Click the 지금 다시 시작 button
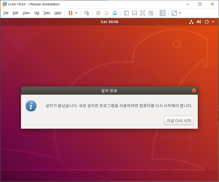The image size is (219, 182). pyautogui.click(x=179, y=120)
